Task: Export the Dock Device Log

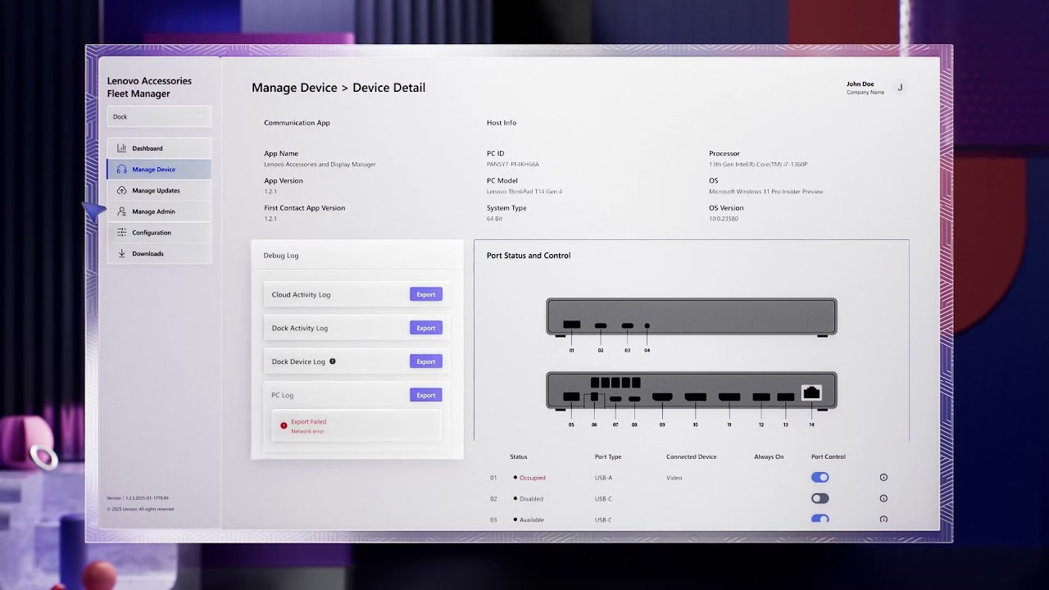Action: tap(426, 361)
